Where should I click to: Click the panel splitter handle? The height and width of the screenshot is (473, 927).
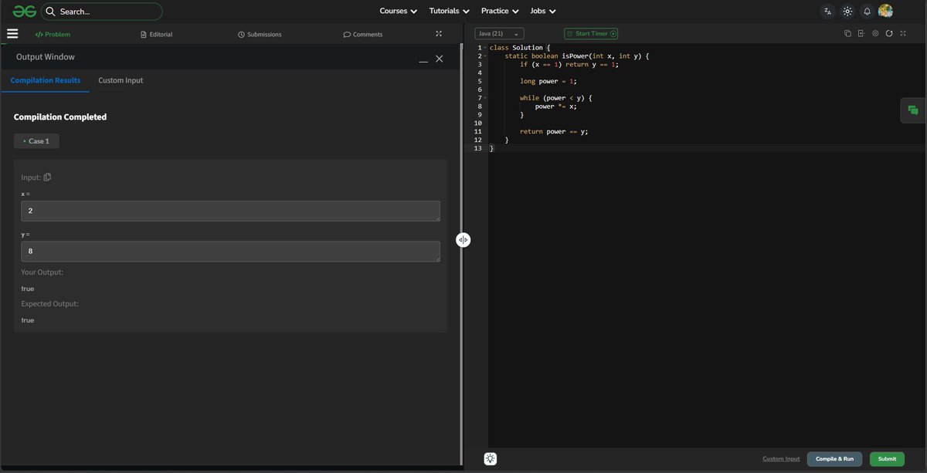pos(463,240)
